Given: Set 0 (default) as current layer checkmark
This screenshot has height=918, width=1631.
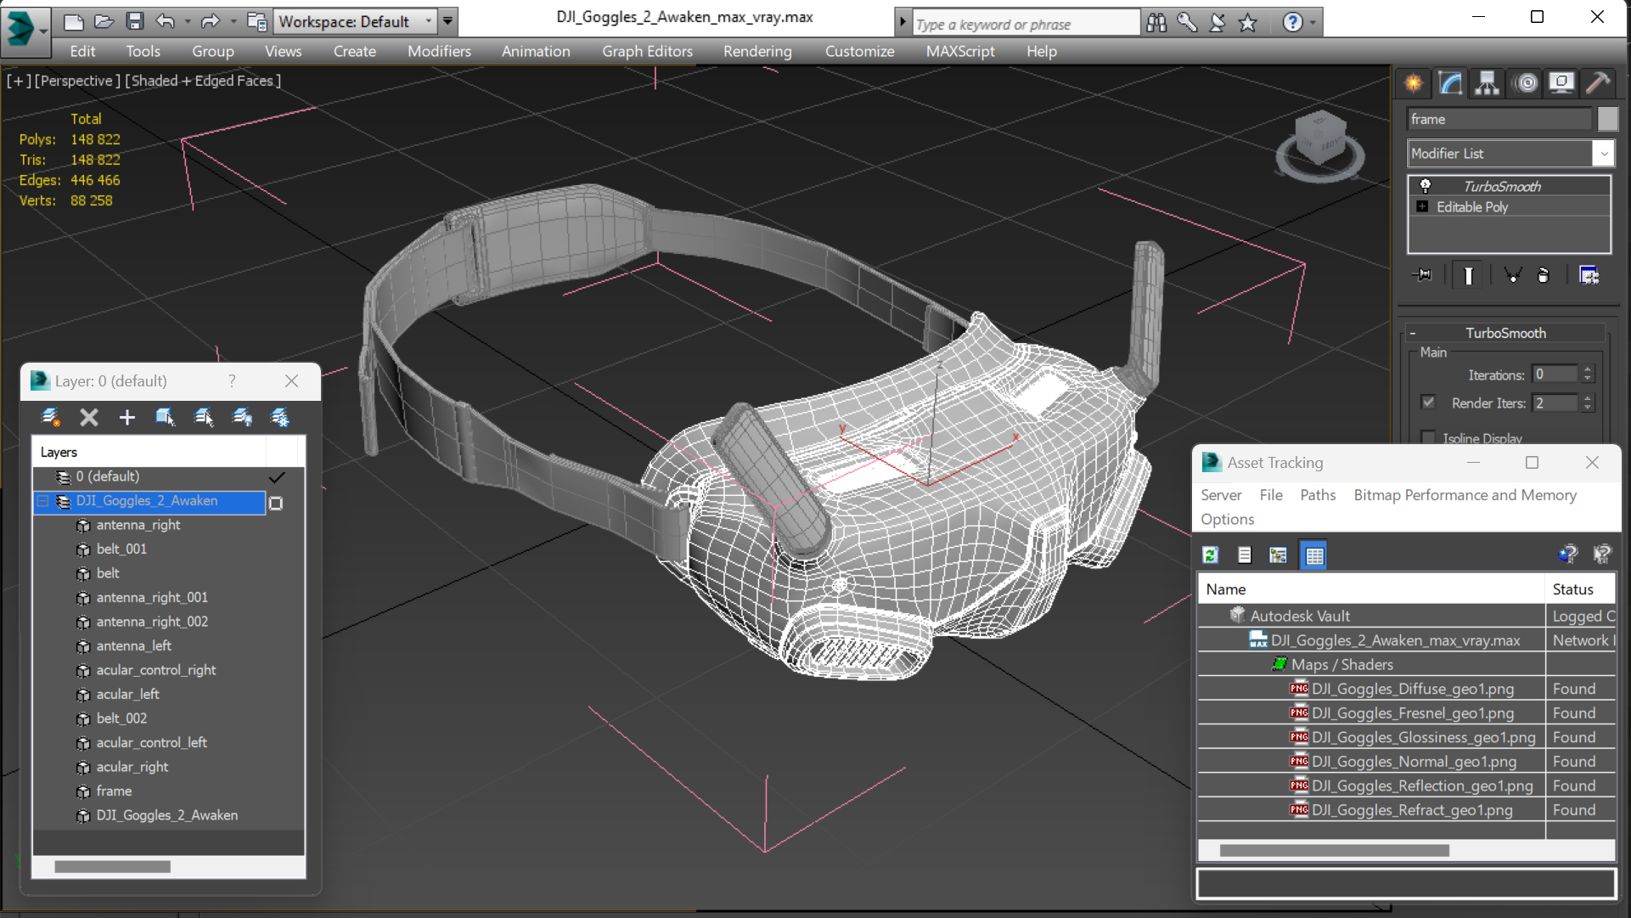Looking at the screenshot, I should 277,477.
